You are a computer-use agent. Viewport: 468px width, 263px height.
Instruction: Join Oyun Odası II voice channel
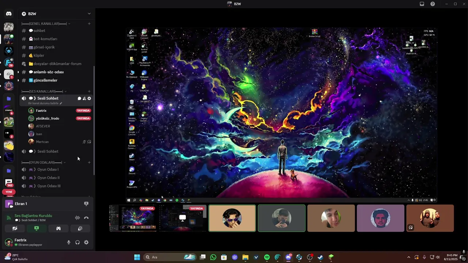(x=56, y=178)
